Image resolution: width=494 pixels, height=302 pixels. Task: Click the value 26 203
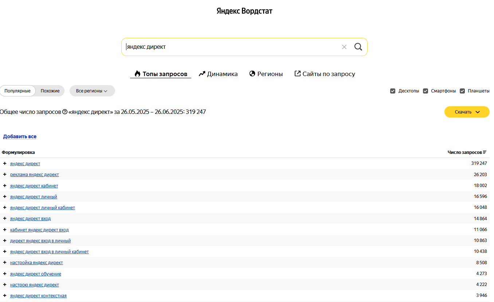[x=480, y=175]
